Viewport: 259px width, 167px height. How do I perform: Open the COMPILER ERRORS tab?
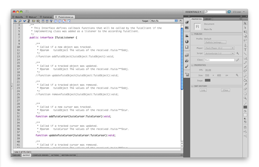41,155
